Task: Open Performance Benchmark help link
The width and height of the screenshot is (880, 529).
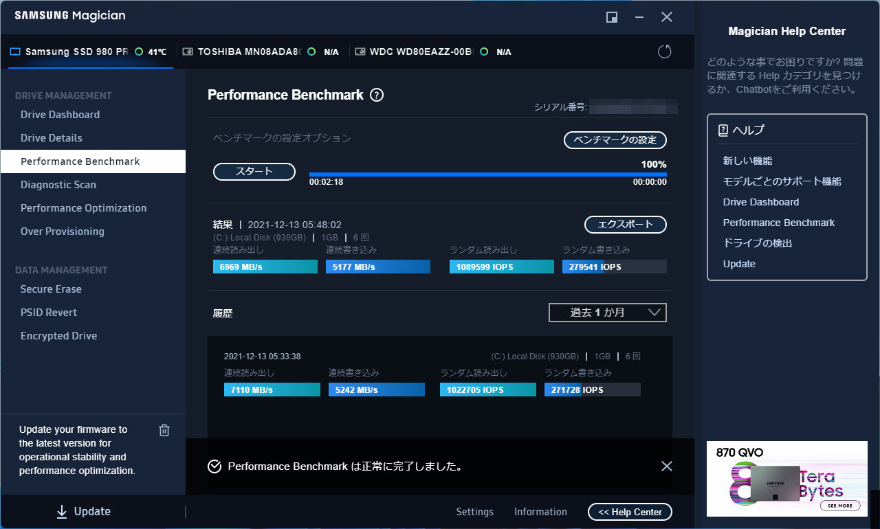Action: click(779, 223)
